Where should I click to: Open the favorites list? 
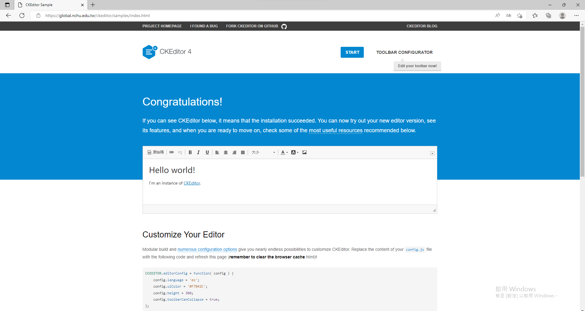[x=535, y=16]
